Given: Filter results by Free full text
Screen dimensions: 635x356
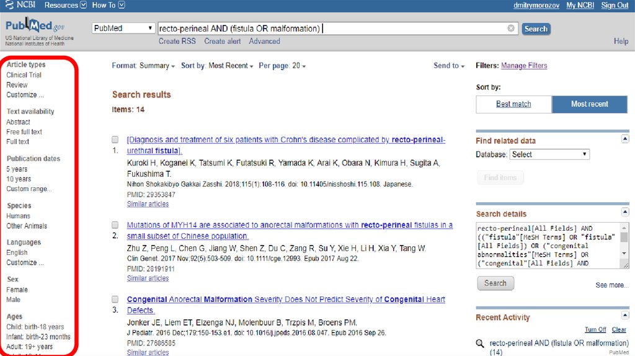Looking at the screenshot, I should click(24, 132).
